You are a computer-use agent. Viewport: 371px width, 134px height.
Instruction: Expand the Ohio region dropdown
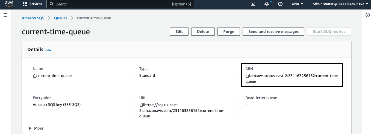tap(298, 4)
